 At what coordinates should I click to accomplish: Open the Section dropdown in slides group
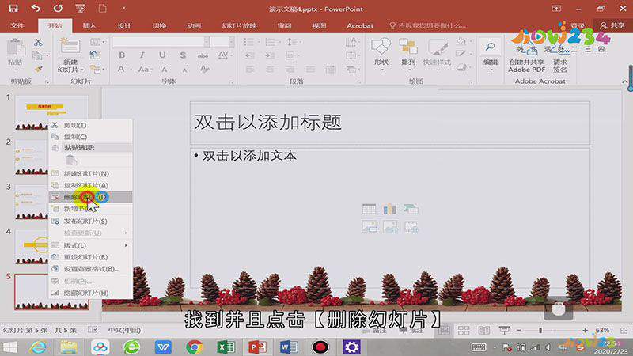[x=97, y=70]
